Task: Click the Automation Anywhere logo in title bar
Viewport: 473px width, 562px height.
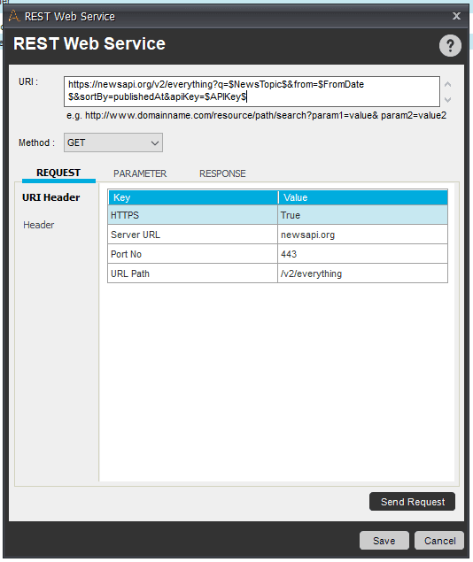Action: click(13, 16)
